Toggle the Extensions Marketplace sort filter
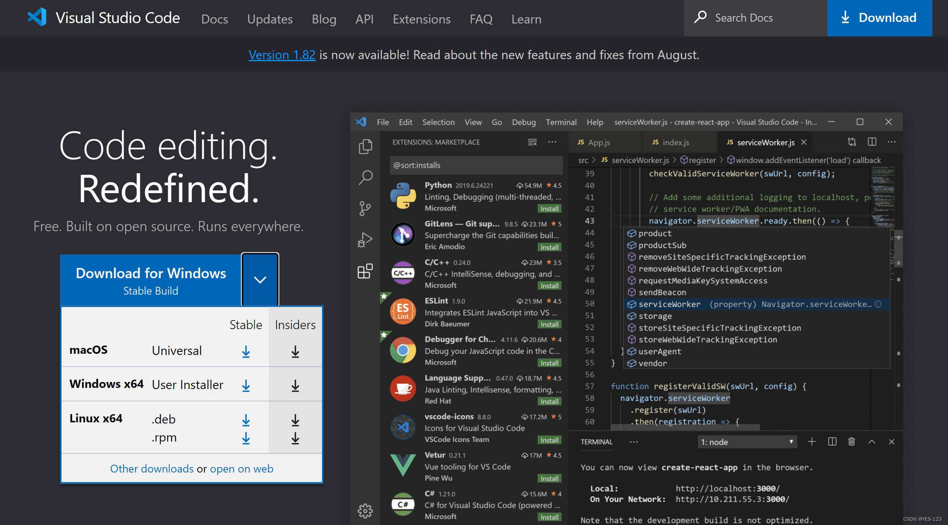 pos(531,141)
